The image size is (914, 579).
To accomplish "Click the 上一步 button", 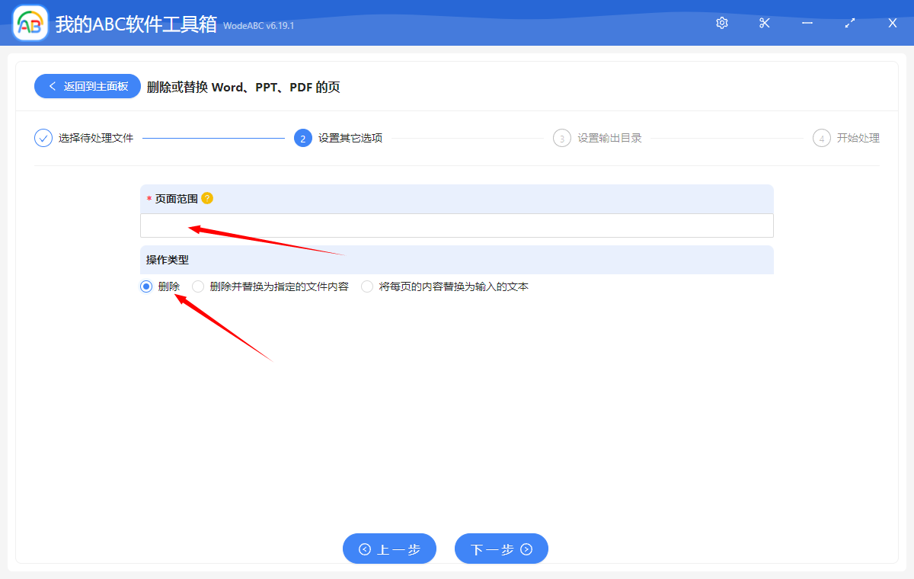I will click(x=389, y=549).
